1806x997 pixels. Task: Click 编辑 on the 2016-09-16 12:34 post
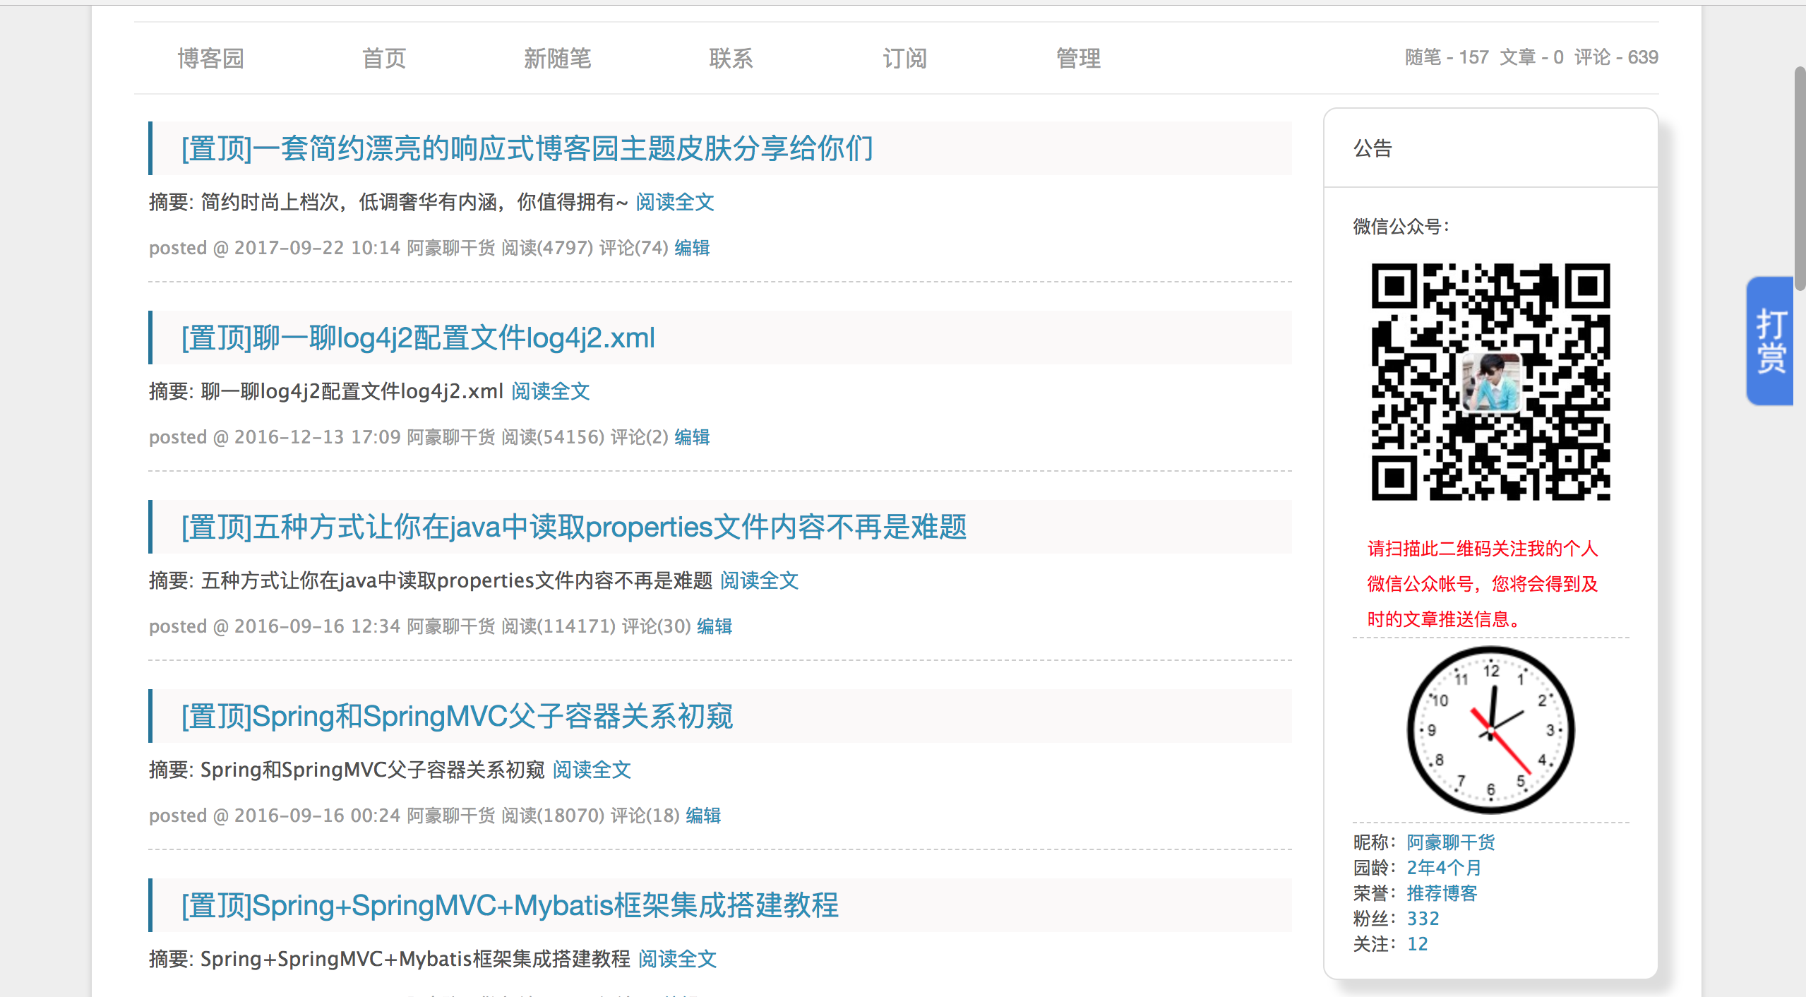pyautogui.click(x=714, y=626)
